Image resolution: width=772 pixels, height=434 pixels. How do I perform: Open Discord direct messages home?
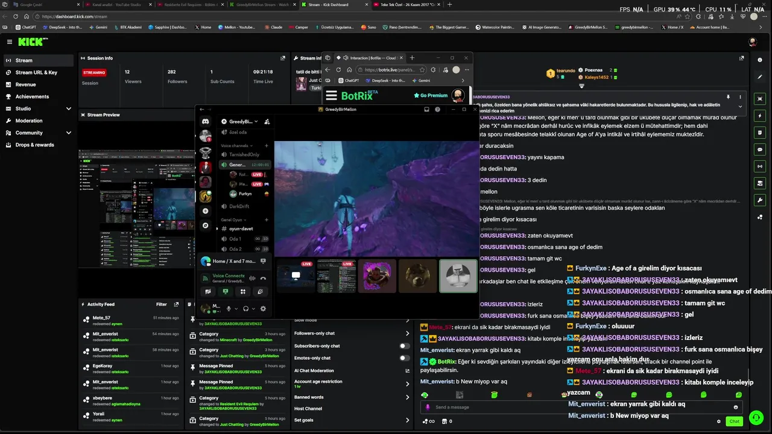(x=206, y=121)
